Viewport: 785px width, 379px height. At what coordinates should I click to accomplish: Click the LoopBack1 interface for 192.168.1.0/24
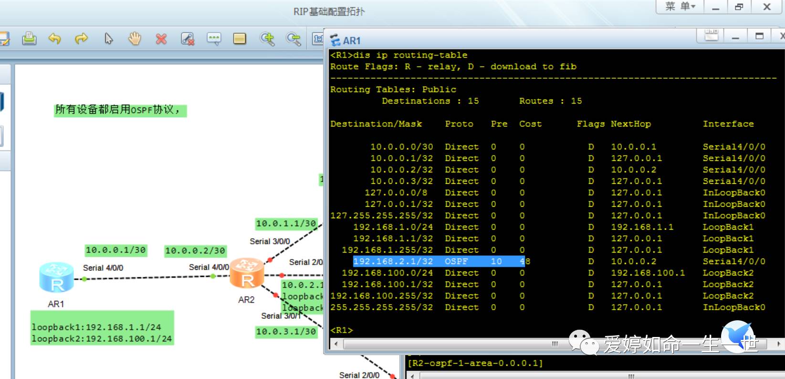point(728,227)
